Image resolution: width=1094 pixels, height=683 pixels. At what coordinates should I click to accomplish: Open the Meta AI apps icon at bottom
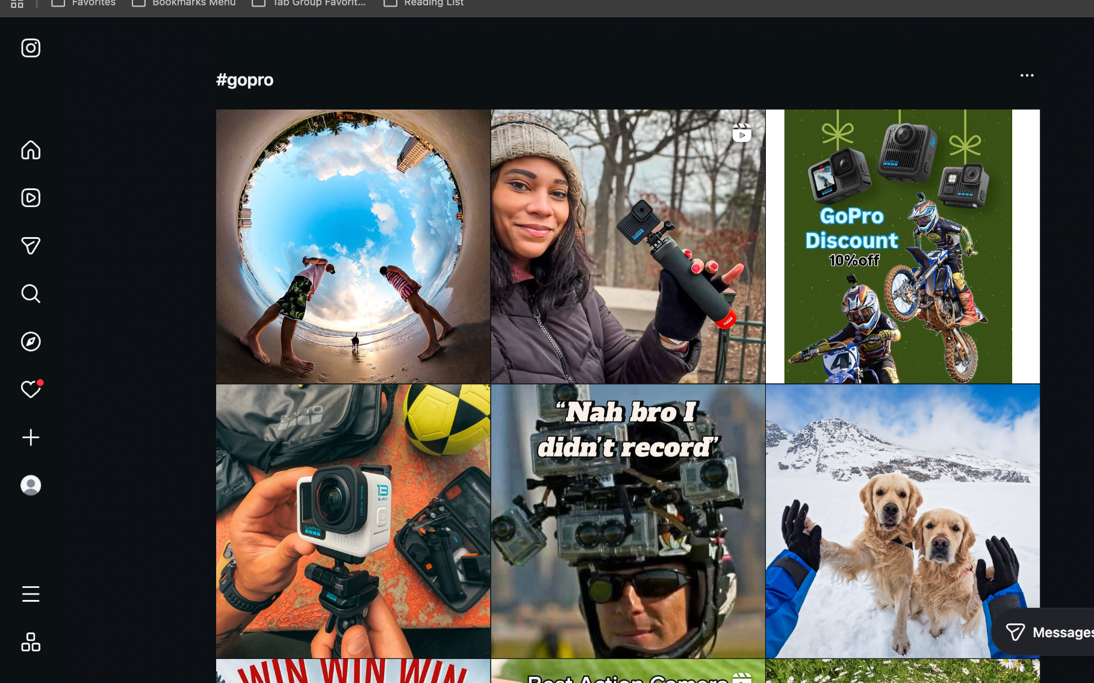click(30, 643)
